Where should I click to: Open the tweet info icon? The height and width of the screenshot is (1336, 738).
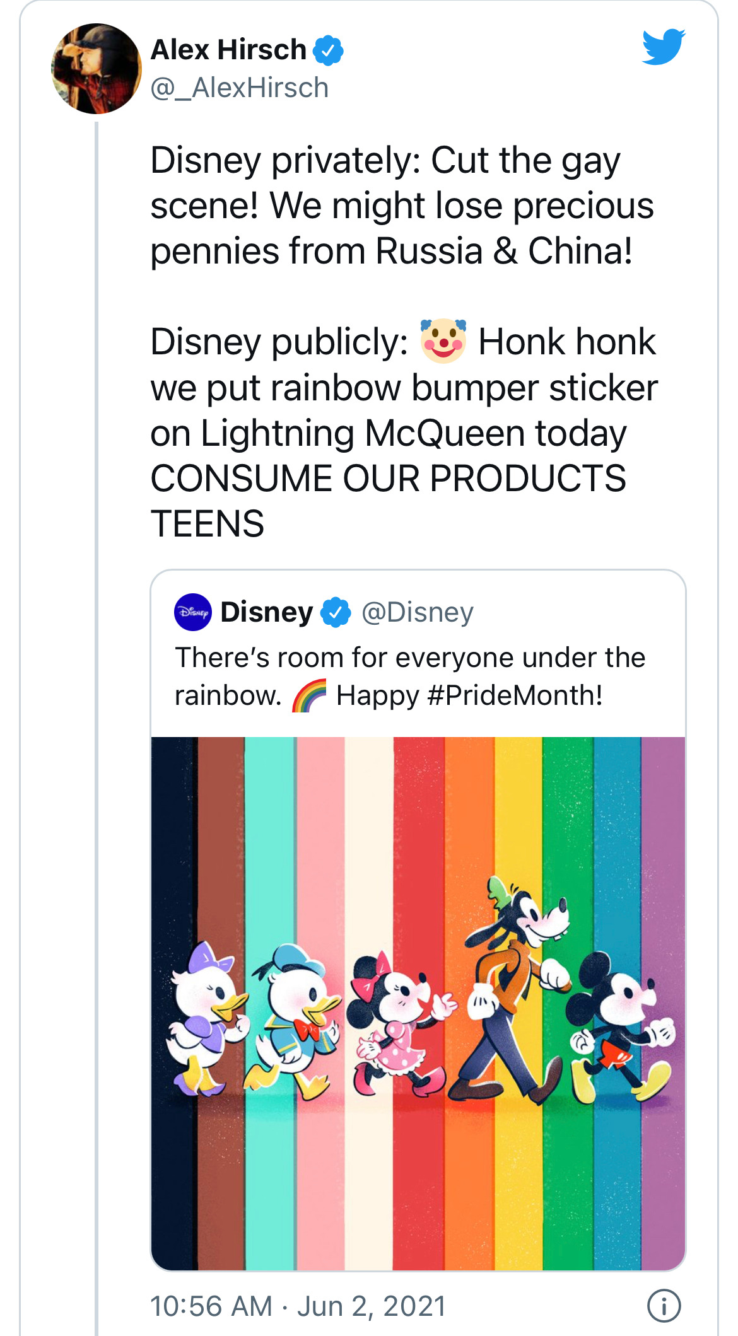pos(664,1305)
